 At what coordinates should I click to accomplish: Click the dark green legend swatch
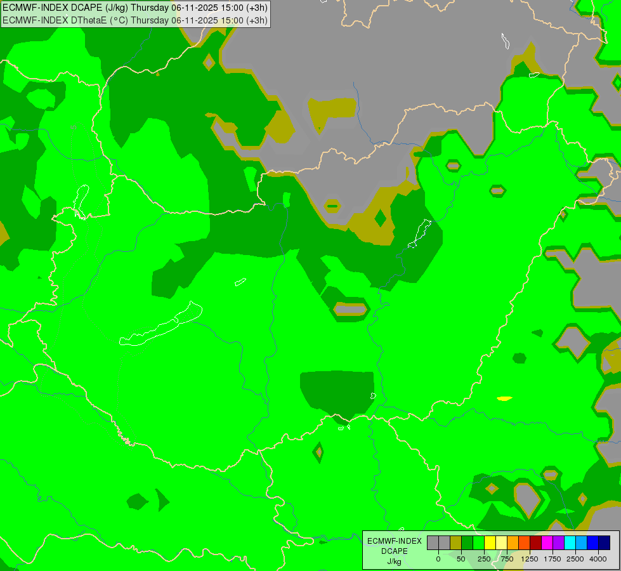tap(467, 543)
